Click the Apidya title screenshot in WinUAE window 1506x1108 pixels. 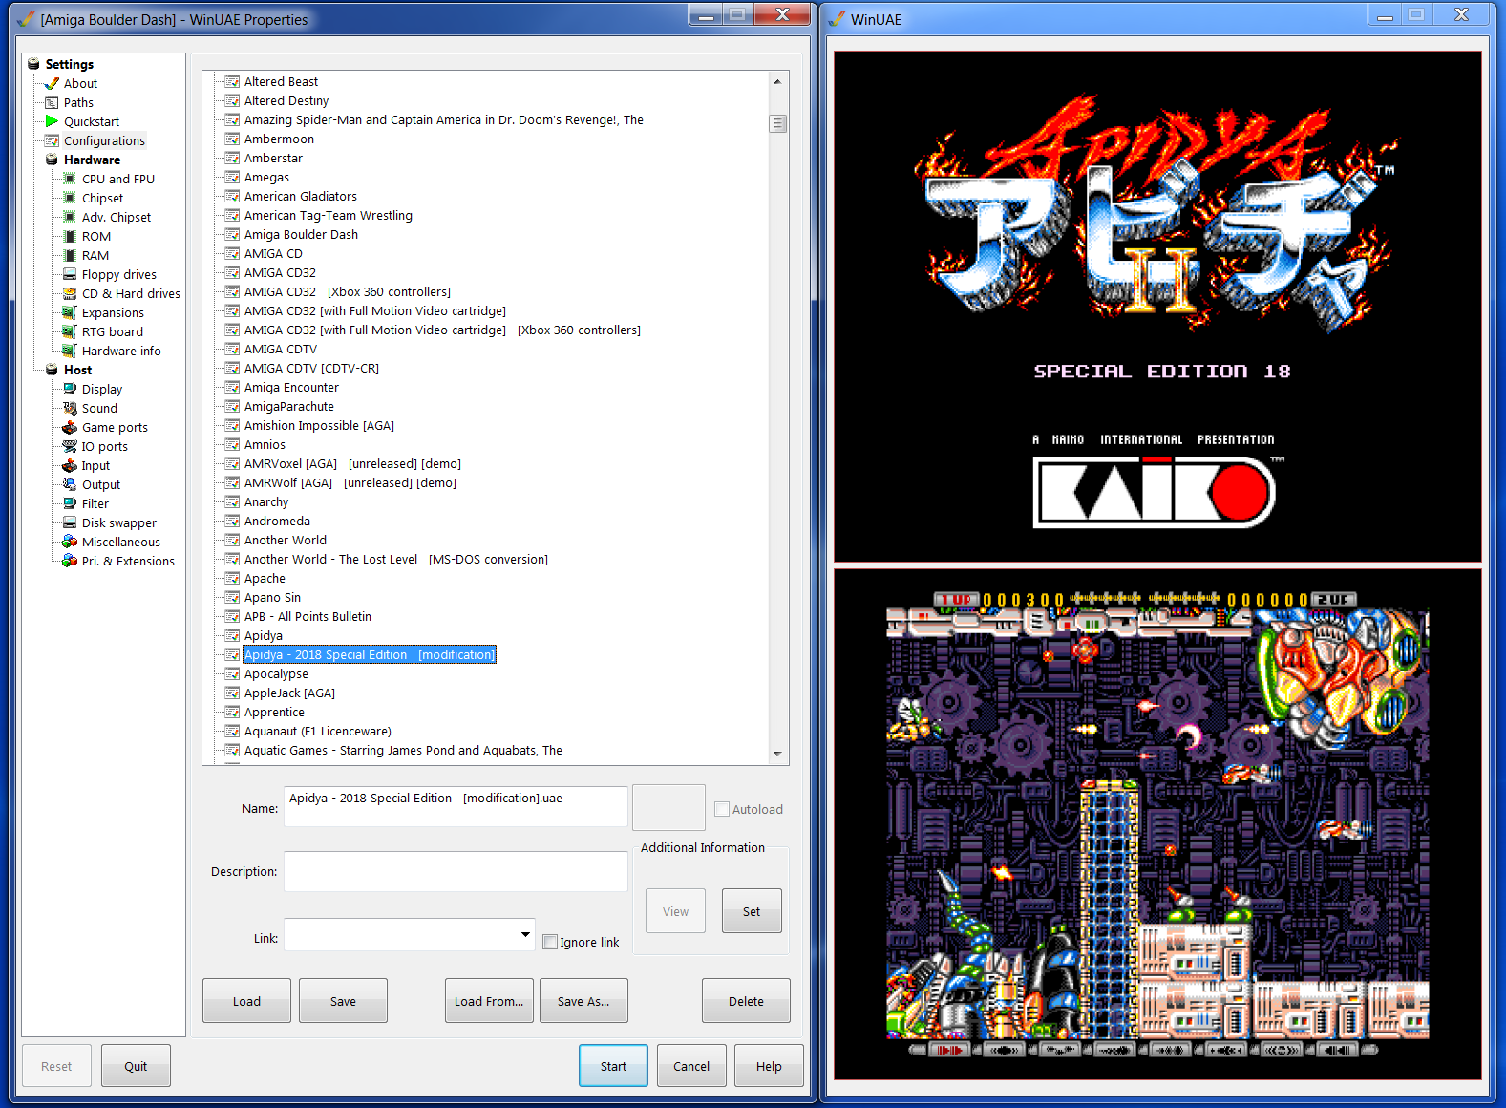[1157, 307]
